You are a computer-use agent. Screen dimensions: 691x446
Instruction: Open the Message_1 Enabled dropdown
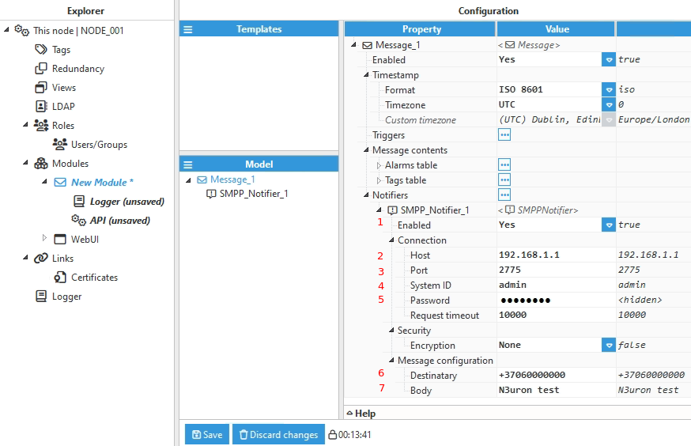pos(609,59)
